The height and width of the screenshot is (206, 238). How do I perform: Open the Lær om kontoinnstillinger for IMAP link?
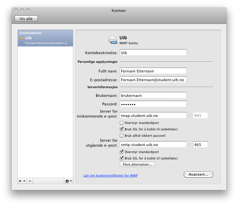point(110,175)
